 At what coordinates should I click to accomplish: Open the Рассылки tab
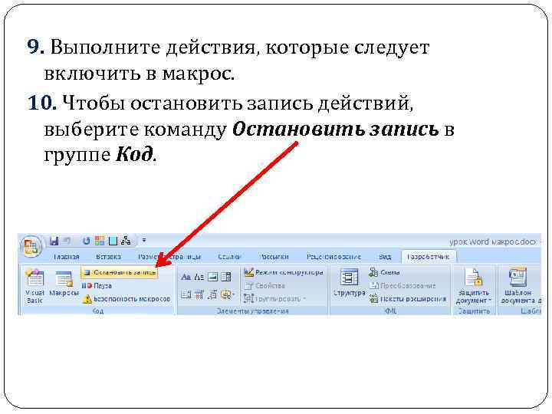pyautogui.click(x=274, y=257)
